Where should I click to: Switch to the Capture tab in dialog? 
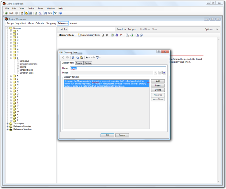pos(88,63)
